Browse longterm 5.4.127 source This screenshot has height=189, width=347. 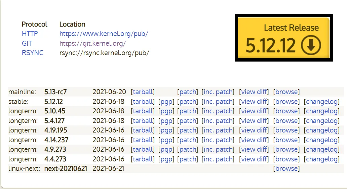point(286,121)
